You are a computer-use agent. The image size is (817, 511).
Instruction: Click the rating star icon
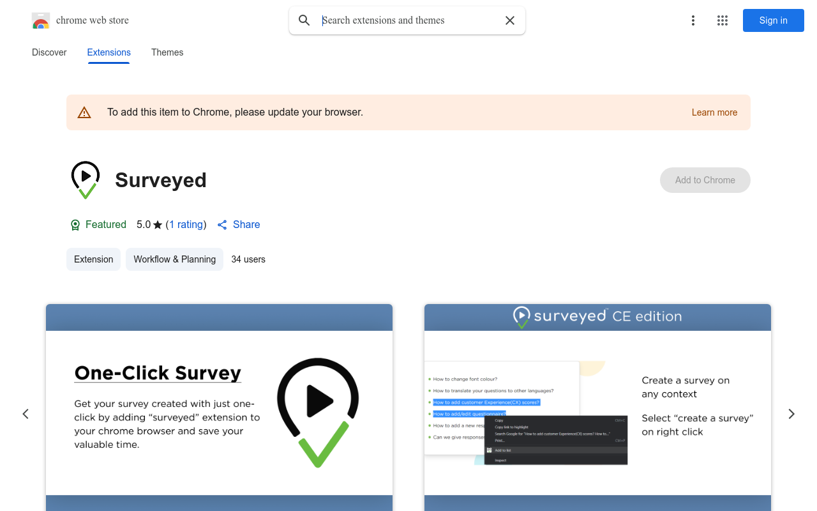point(158,225)
